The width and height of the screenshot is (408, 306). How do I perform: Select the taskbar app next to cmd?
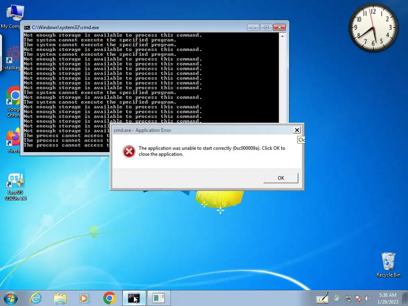tap(159, 298)
